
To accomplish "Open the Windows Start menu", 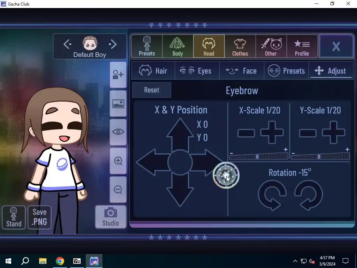I will point(8,261).
